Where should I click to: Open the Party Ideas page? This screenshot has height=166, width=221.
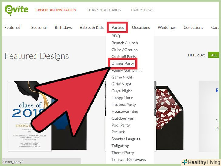click(x=142, y=10)
